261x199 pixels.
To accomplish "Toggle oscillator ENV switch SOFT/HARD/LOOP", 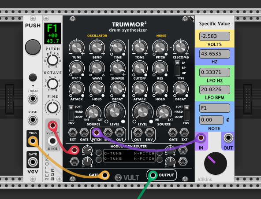I will (x=71, y=113).
